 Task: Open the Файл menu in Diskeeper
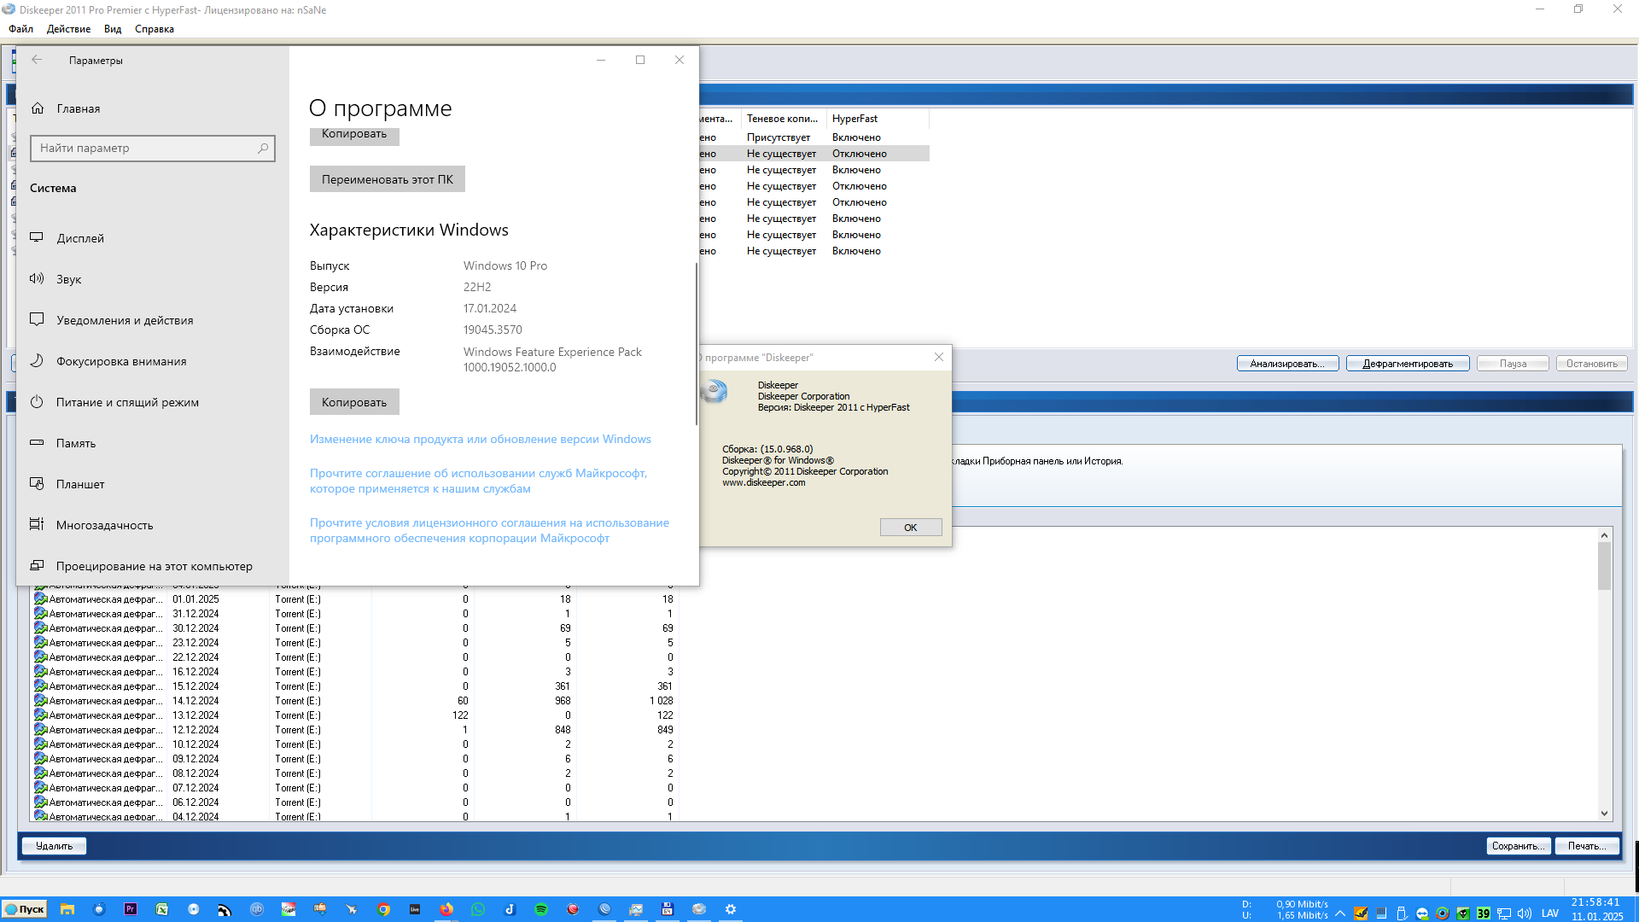pos(21,29)
